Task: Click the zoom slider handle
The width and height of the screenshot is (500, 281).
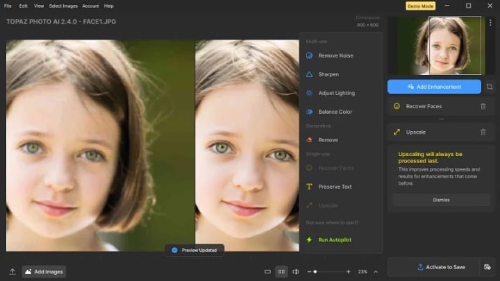Action: [315, 271]
